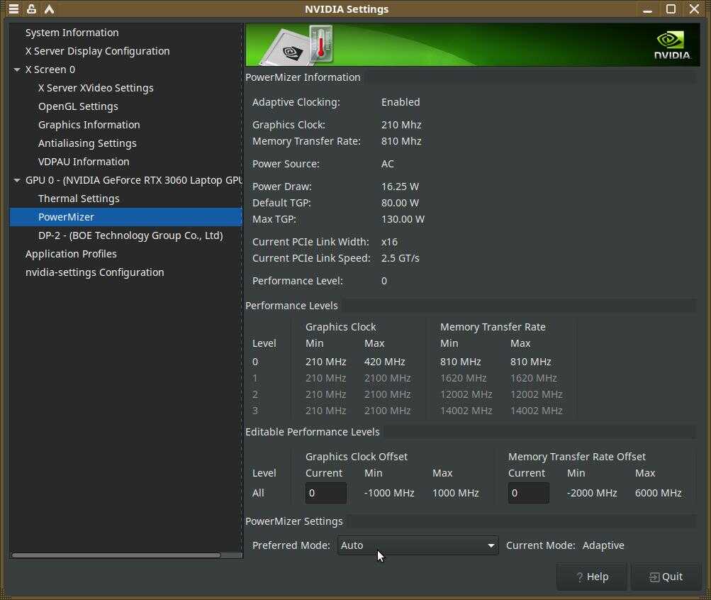Click the PCIe Link Speed '2.5 GT/s' value
This screenshot has height=600, width=711.
click(400, 258)
